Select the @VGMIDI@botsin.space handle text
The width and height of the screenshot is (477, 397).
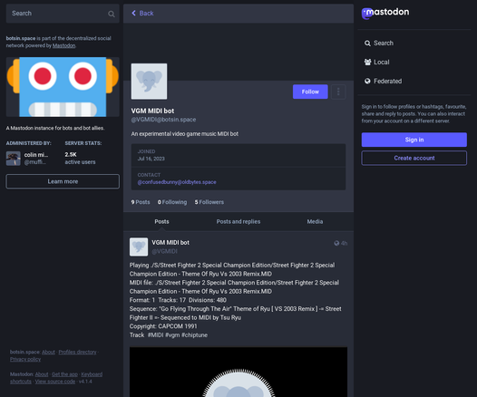pyautogui.click(x=163, y=120)
